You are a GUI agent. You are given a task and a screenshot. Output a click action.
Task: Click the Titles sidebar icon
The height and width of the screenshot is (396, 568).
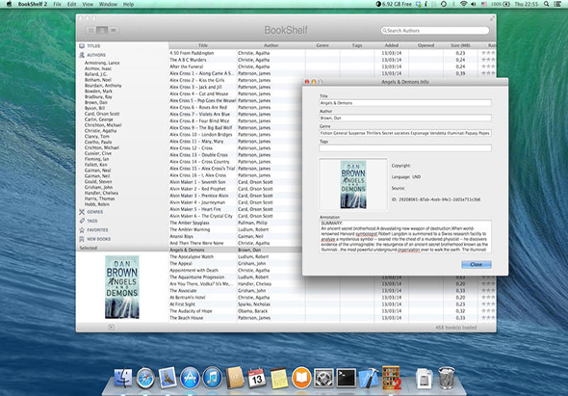pos(82,46)
